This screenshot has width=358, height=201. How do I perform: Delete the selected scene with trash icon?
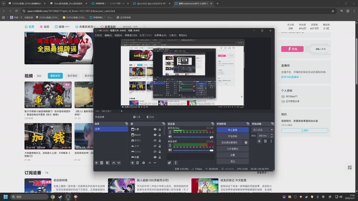pos(102,163)
